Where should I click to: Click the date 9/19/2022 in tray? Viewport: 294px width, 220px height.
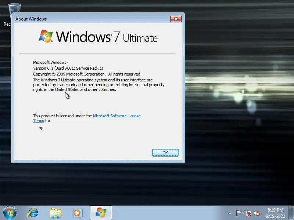(x=275, y=216)
